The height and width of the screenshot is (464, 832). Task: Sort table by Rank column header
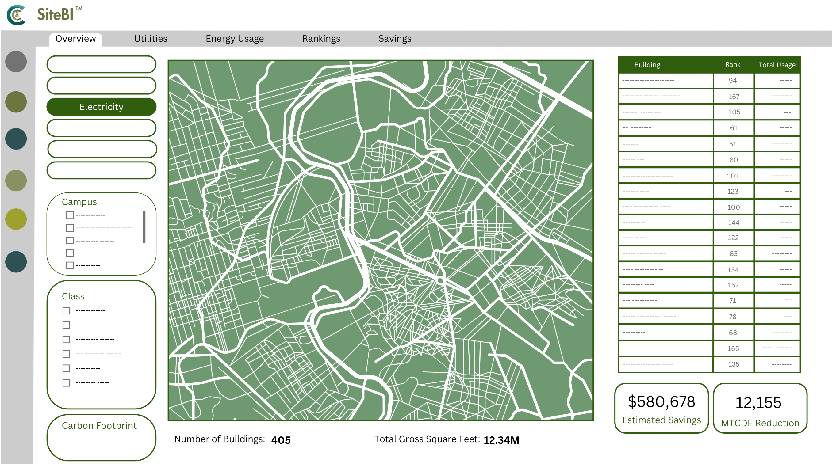coord(733,65)
